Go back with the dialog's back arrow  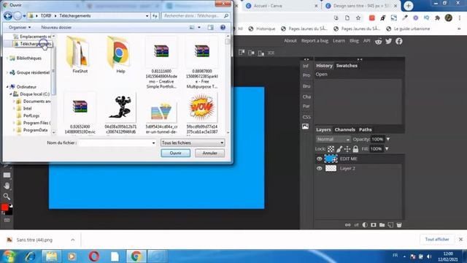tap(8, 16)
